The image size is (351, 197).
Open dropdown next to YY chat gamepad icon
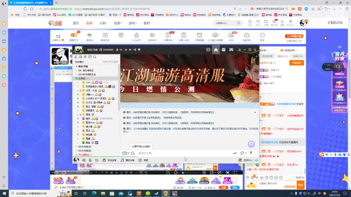click(129, 153)
